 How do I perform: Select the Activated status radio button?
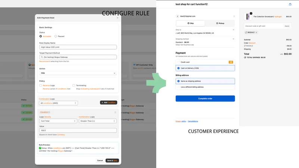coord(41,36)
